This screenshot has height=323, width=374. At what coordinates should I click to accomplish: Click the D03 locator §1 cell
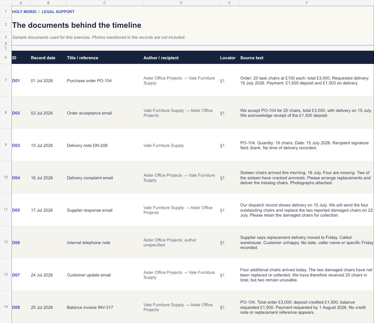tap(230, 145)
